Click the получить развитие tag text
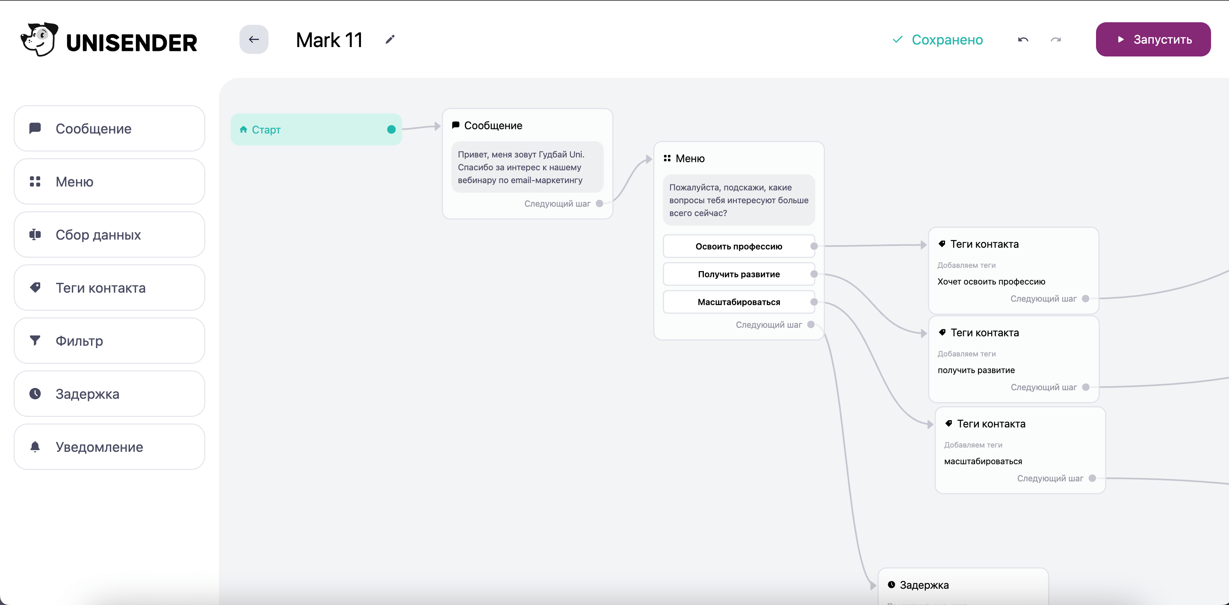 point(976,370)
